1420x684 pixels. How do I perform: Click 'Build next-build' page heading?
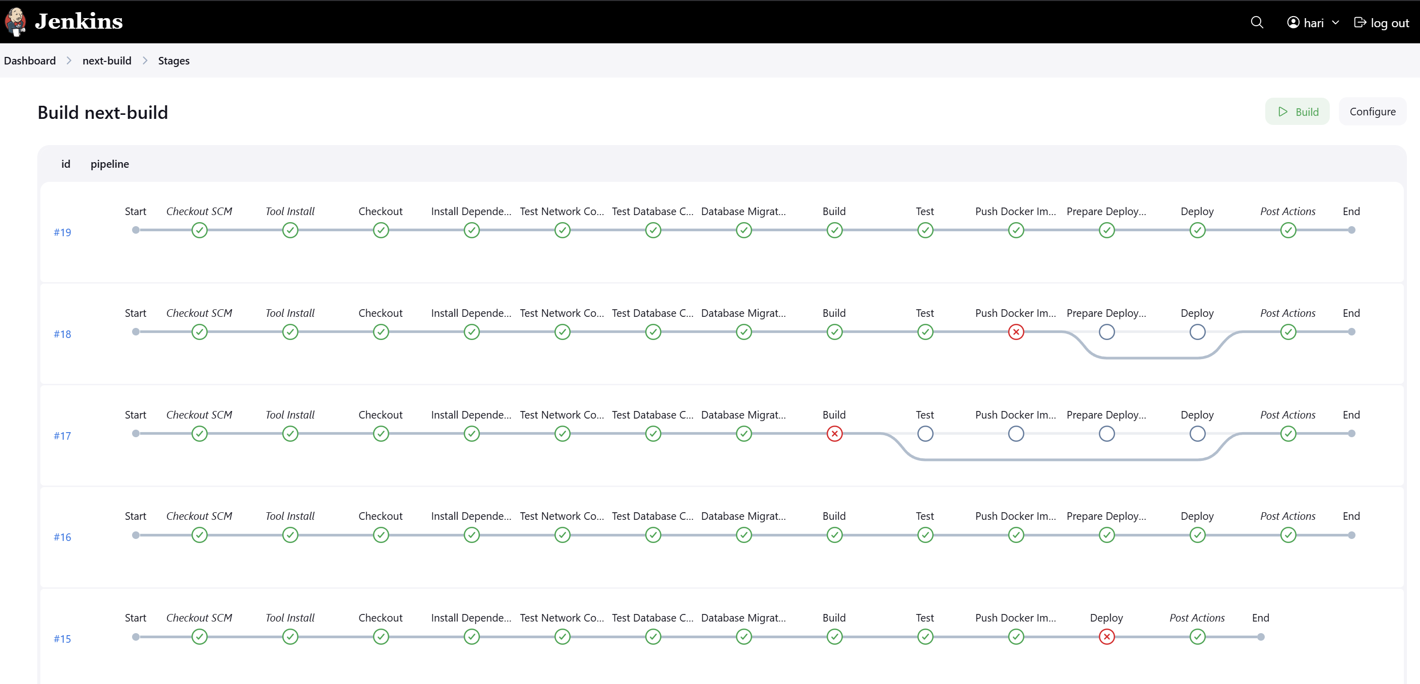102,112
